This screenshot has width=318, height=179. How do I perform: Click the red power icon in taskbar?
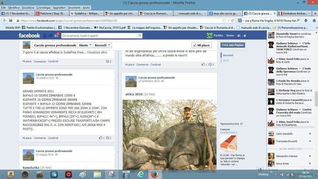pos(68,174)
